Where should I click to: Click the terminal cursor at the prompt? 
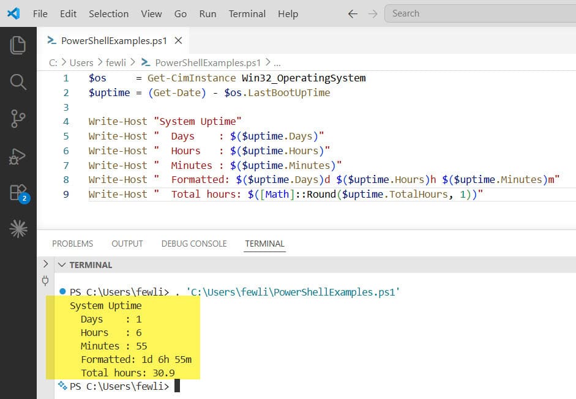(177, 386)
